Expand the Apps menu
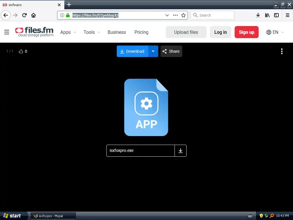 tap(68, 32)
